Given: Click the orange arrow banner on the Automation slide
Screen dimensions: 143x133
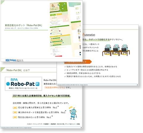Looking at the screenshot, I should [x=78, y=62].
